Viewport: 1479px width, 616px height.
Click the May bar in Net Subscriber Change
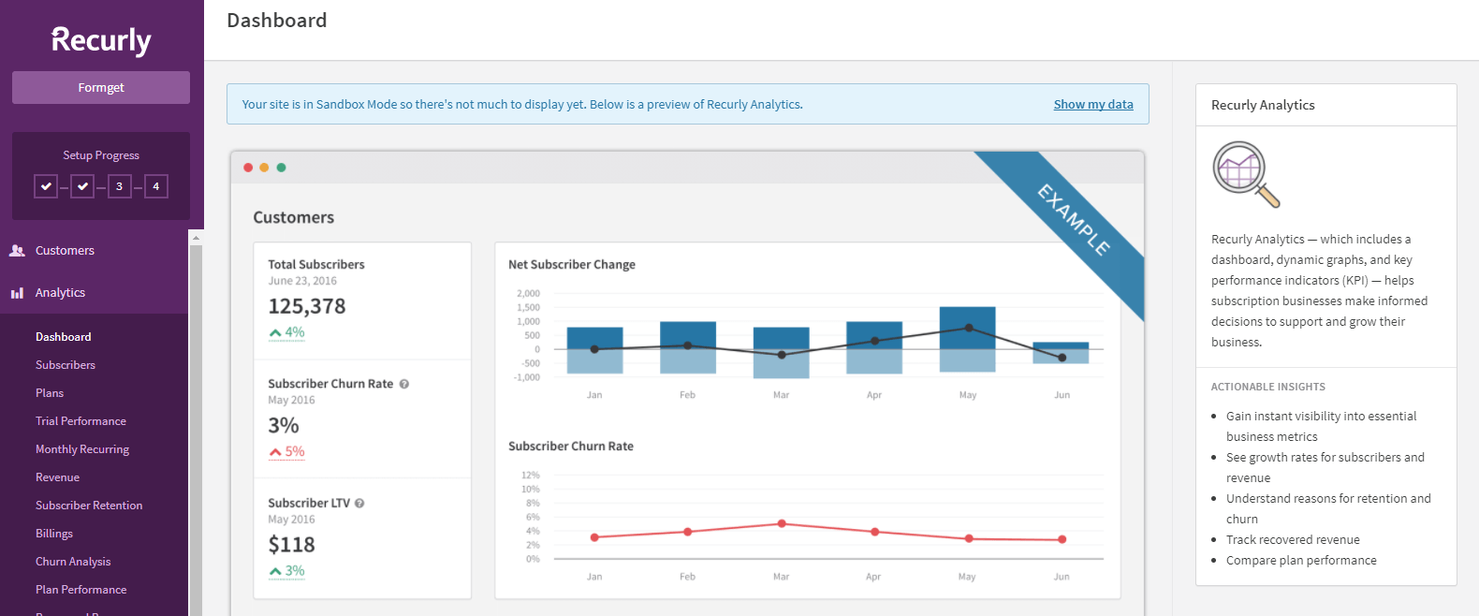(967, 339)
